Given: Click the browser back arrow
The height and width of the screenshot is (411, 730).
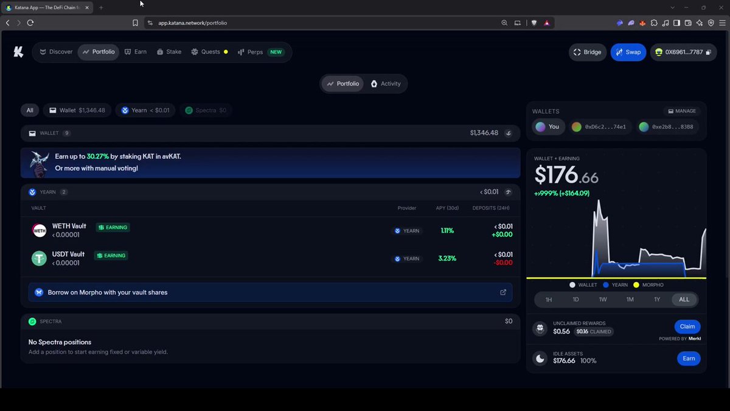Looking at the screenshot, I should click(7, 23).
